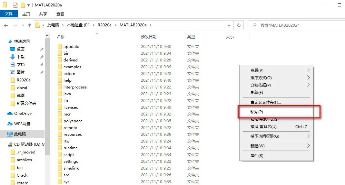Viewport: 345px width, 185px height.
Task: Open the recent locations dropdown arrow
Action: click(x=23, y=25)
